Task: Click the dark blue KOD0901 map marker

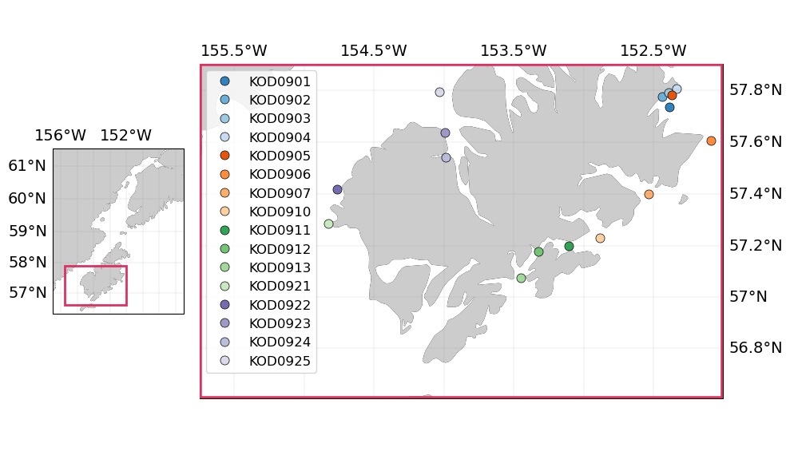Action: click(669, 107)
